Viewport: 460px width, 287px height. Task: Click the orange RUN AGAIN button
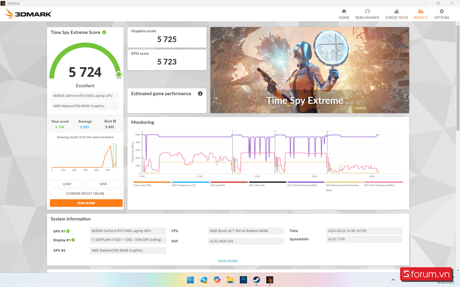coord(86,203)
